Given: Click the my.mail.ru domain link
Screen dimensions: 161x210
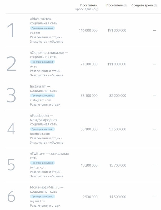Looking at the screenshot, I should tap(37, 201).
